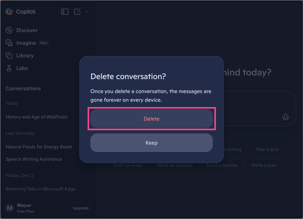This screenshot has height=219, width=303.
Task: Select the "Take a quiz" suggestion
Action: [x=267, y=149]
